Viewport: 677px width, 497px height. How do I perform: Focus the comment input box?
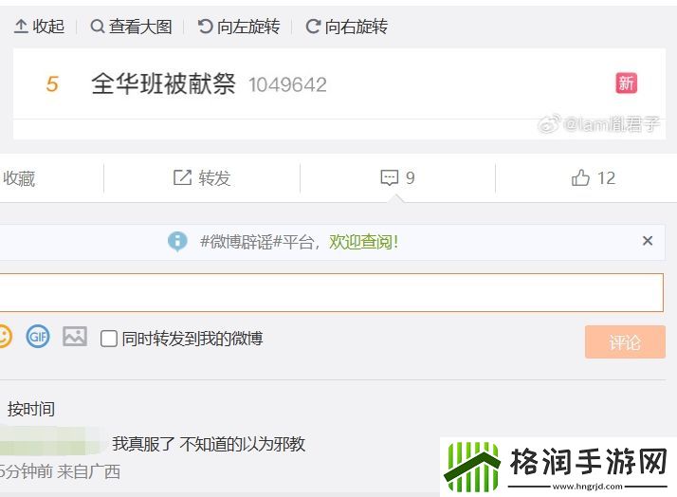(331, 292)
